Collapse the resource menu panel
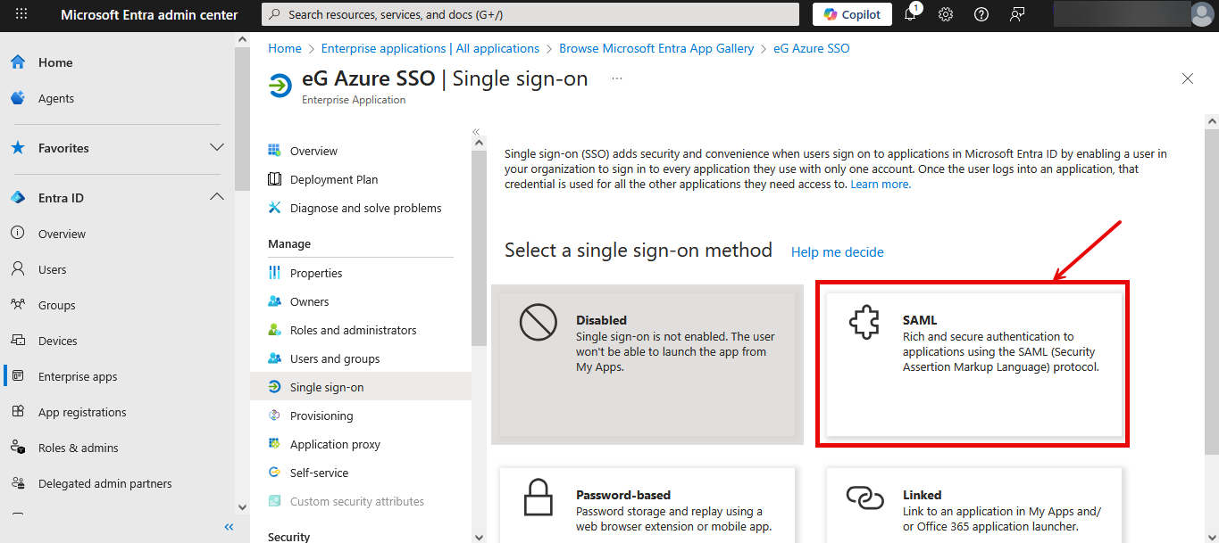 coord(476,132)
